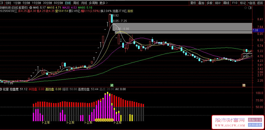Open the 复权 adjustment options
Screen dimensions: 265x130
pyautogui.click(x=193, y=3)
